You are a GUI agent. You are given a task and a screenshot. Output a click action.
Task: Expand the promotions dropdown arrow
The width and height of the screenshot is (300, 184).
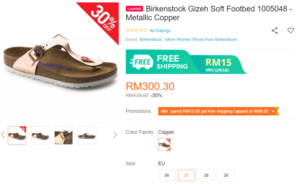[x=273, y=111]
